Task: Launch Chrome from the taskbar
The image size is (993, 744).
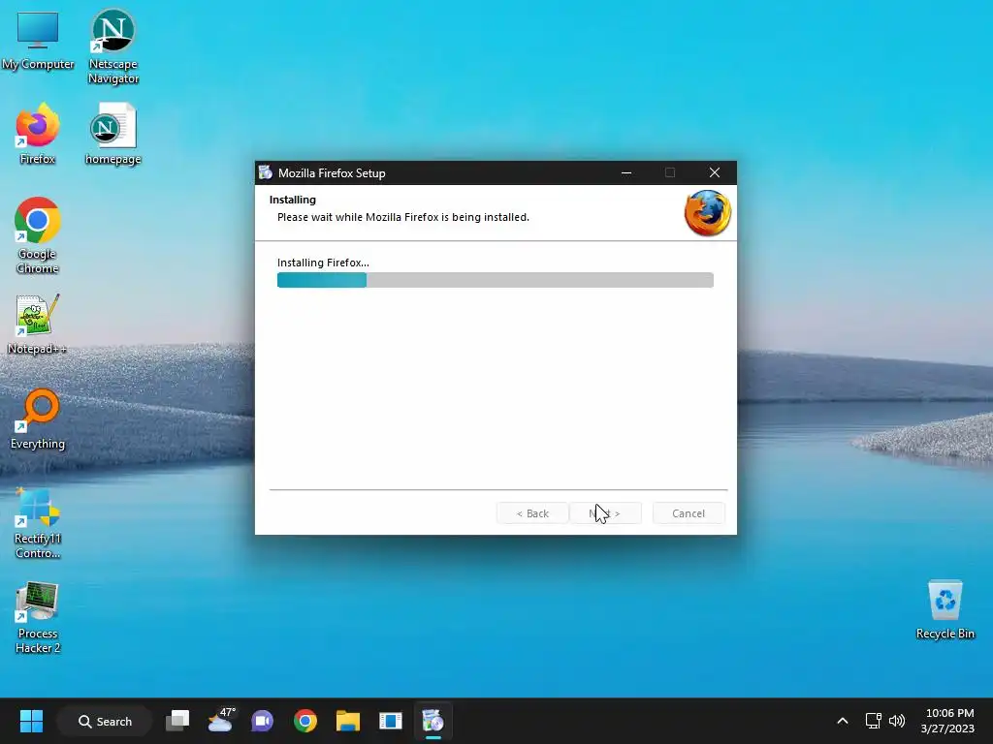Action: (305, 721)
